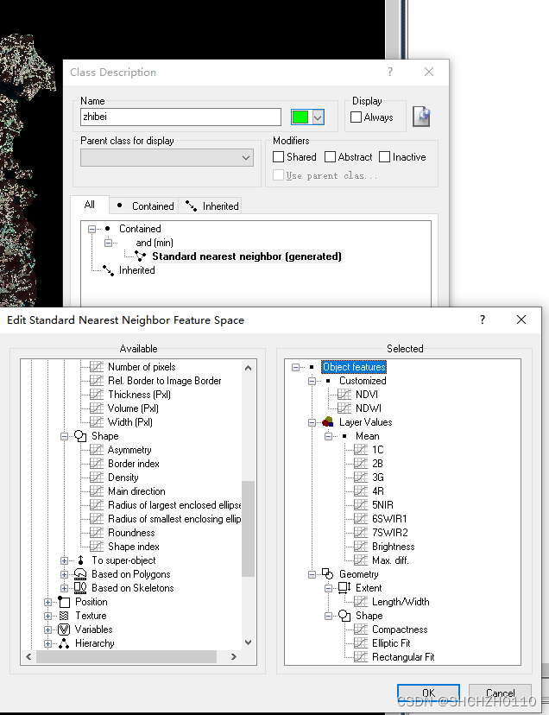The width and height of the screenshot is (549, 715).
Task: Switch to the Contained tab
Action: tap(144, 206)
